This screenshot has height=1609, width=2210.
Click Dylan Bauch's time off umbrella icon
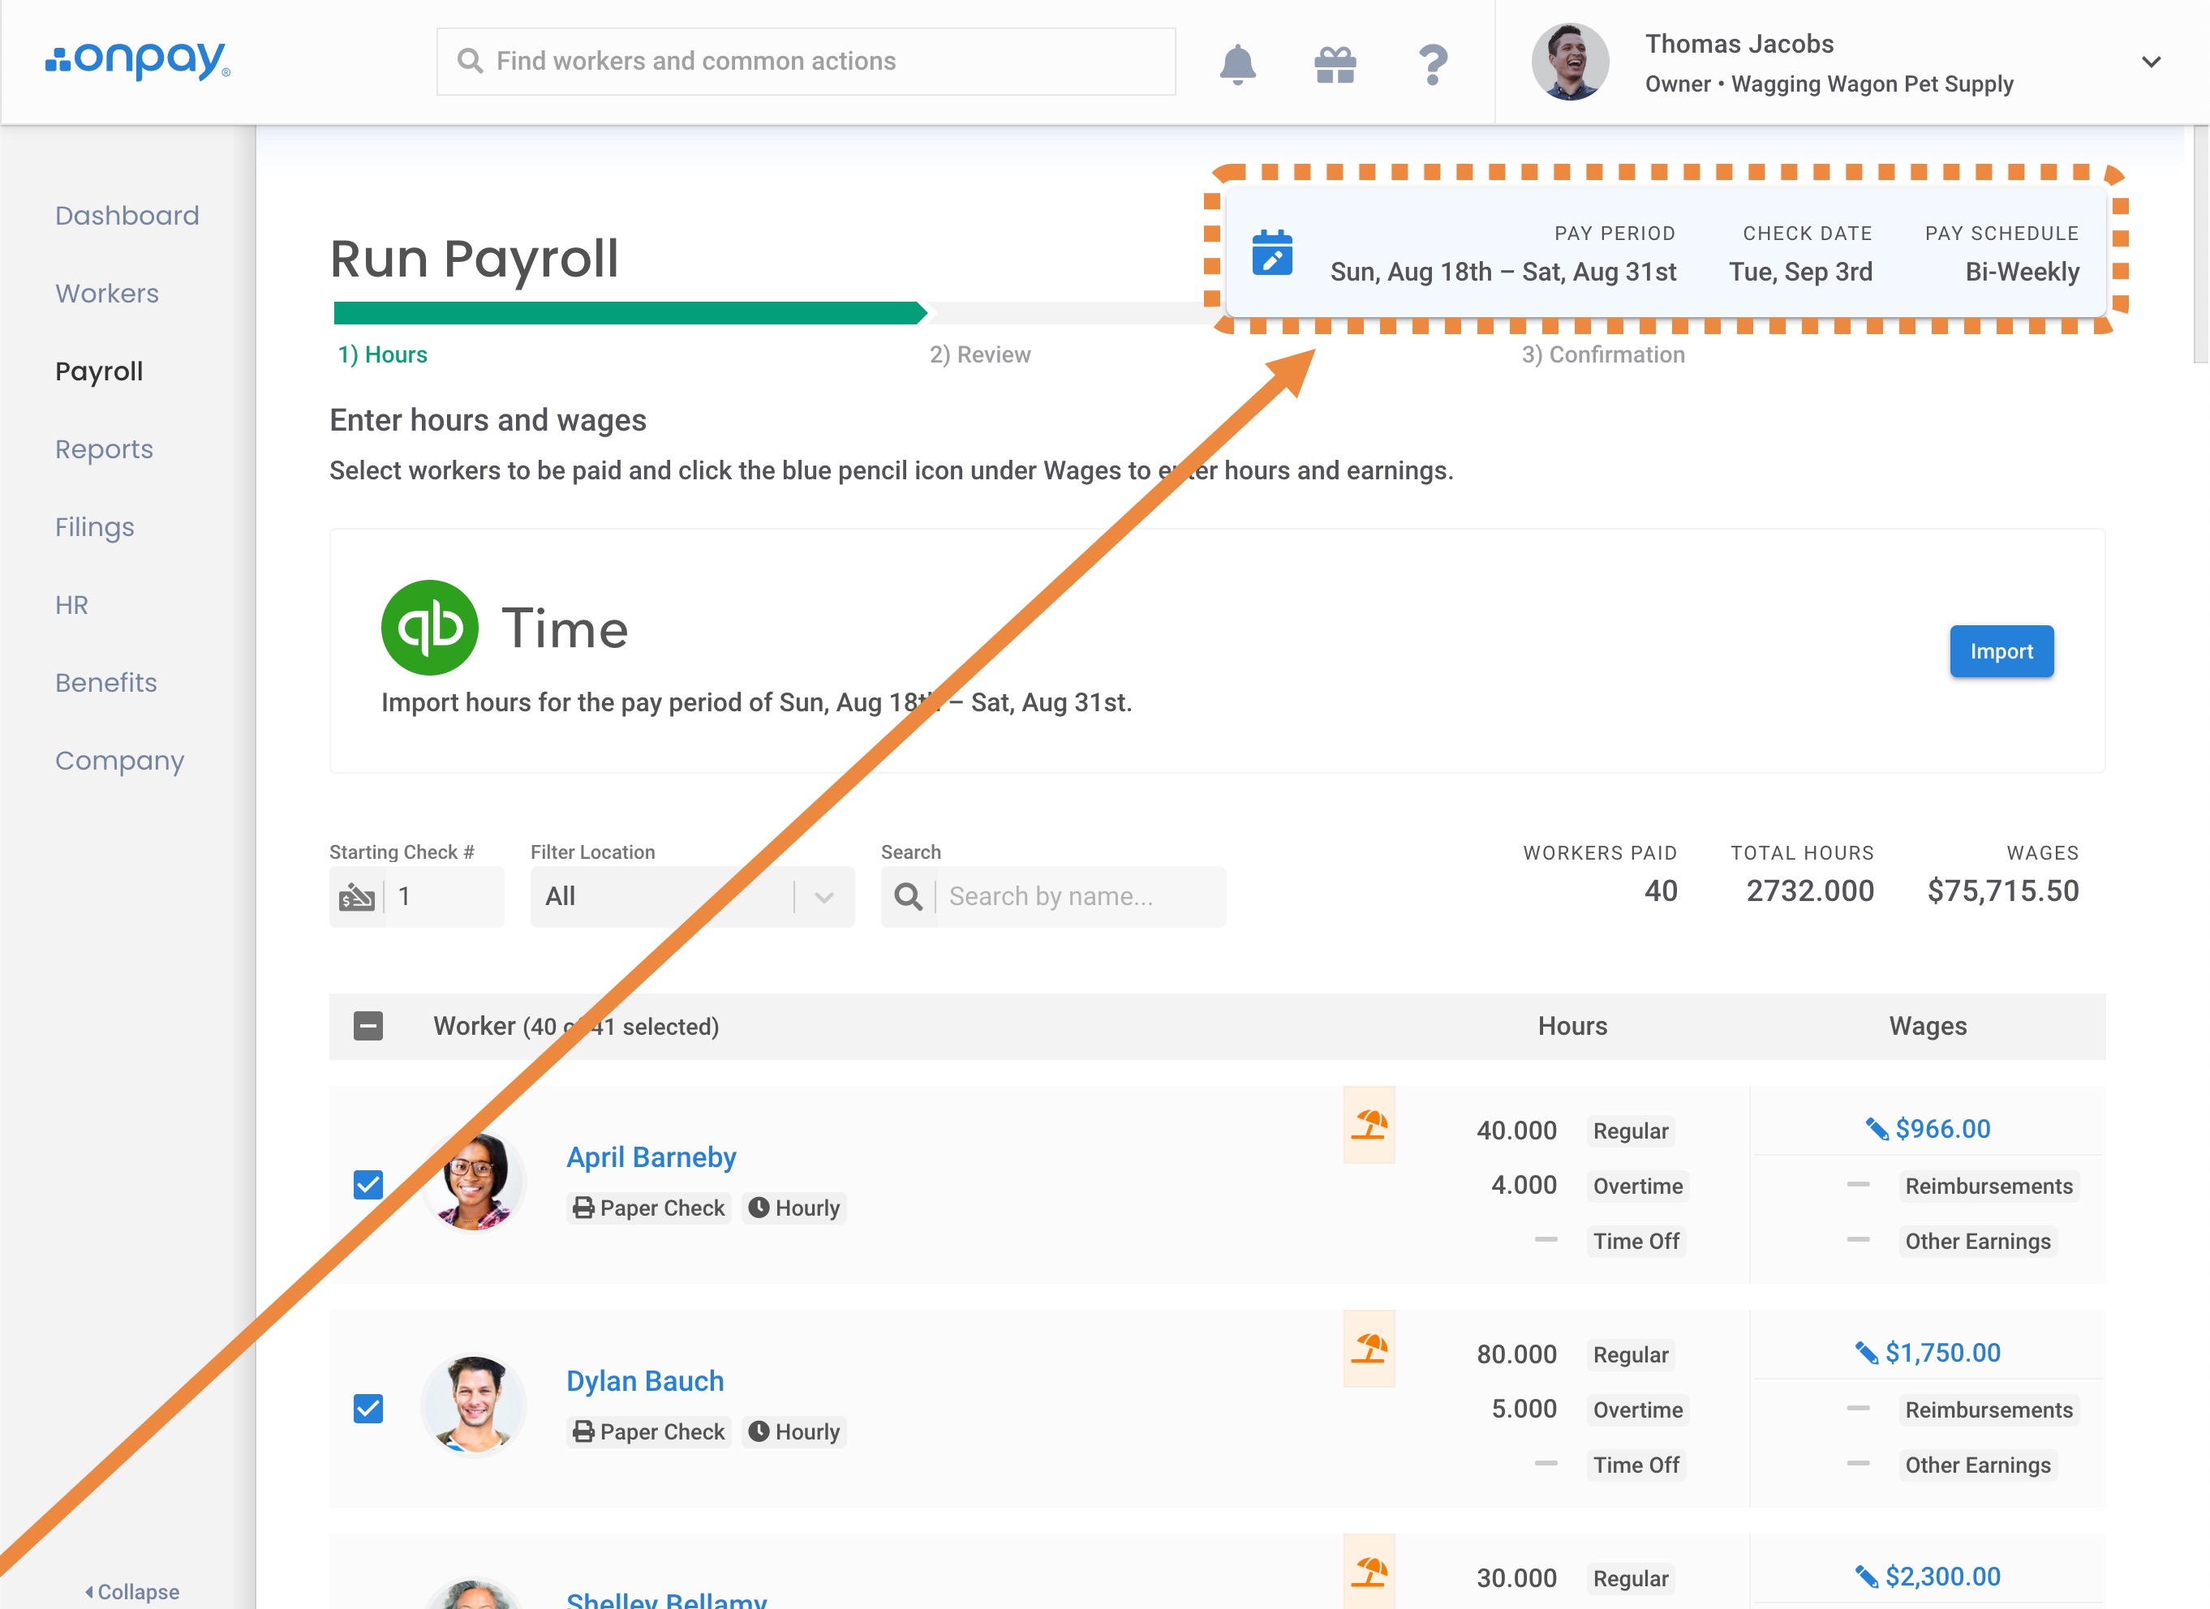pyautogui.click(x=1369, y=1349)
